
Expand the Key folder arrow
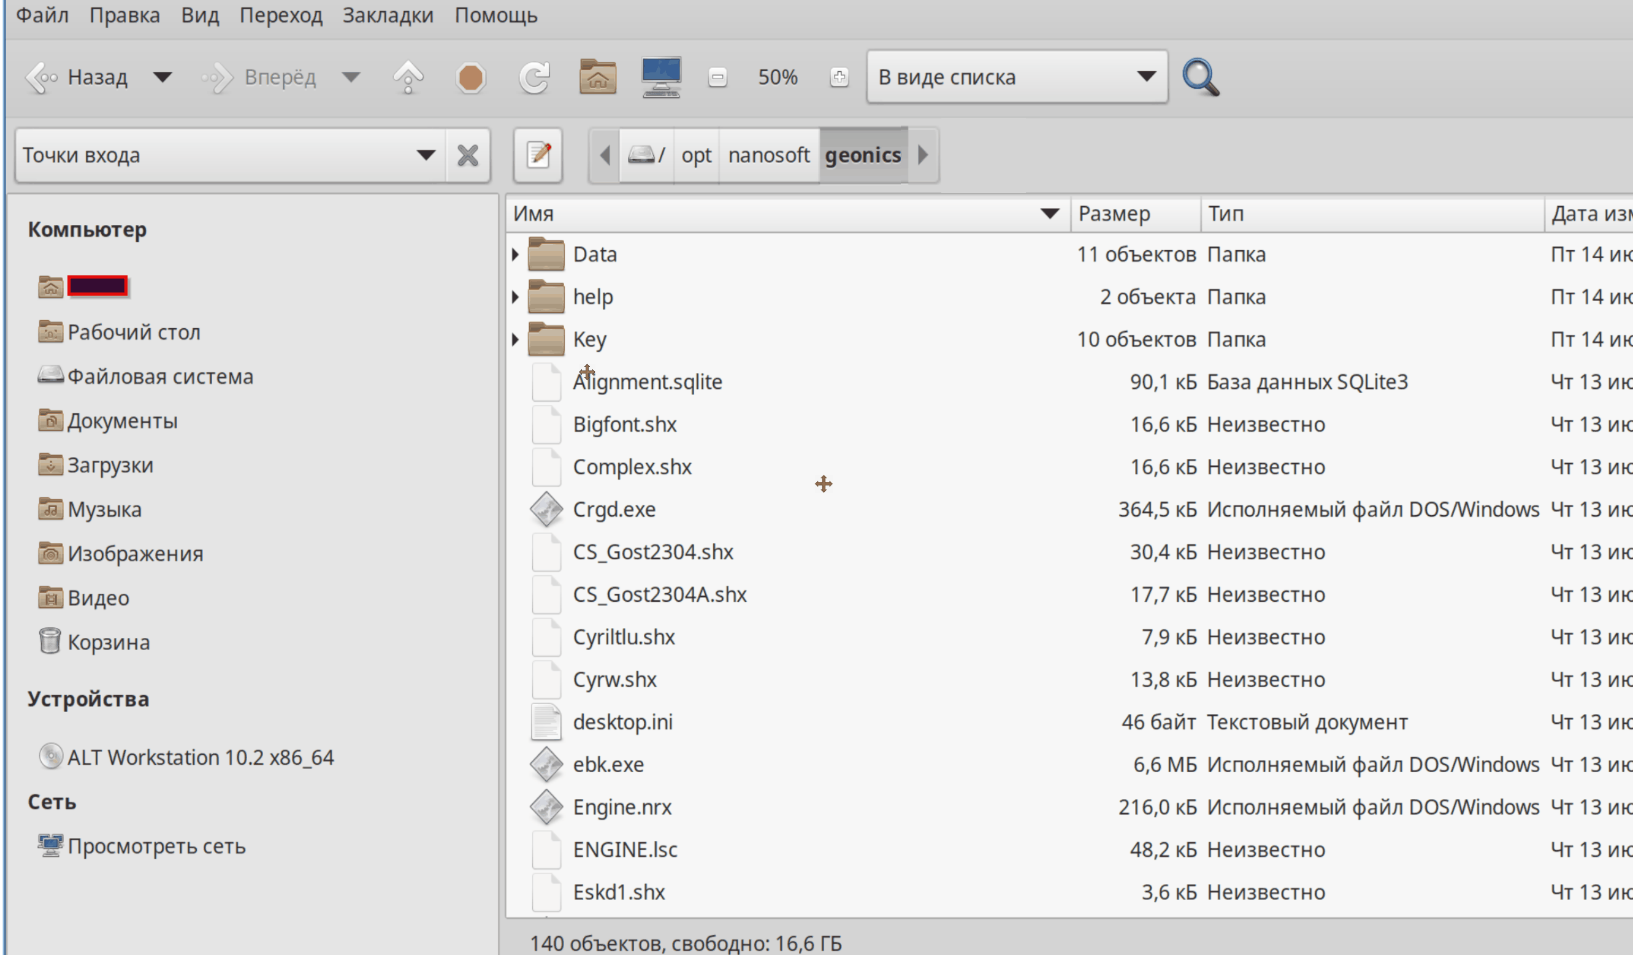pos(515,339)
